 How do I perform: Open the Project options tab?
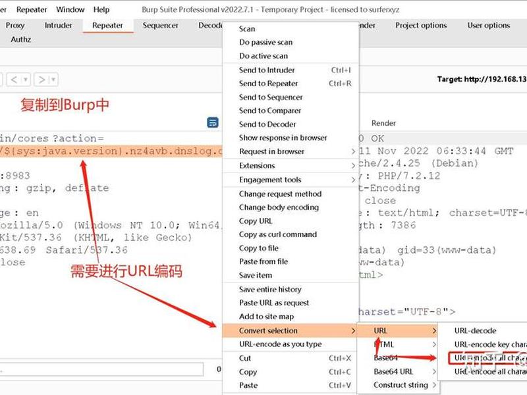click(421, 25)
